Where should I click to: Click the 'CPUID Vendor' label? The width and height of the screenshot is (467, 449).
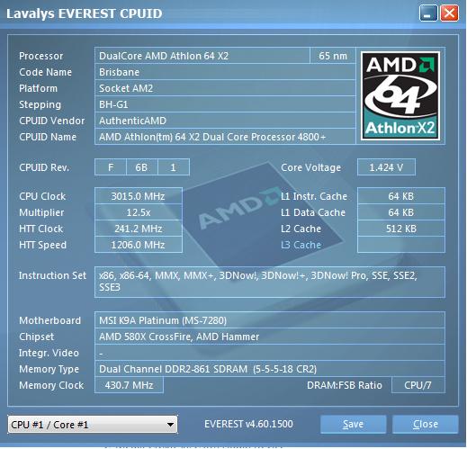52,121
